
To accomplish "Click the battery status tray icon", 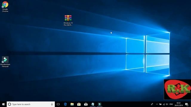I will tap(161, 104).
